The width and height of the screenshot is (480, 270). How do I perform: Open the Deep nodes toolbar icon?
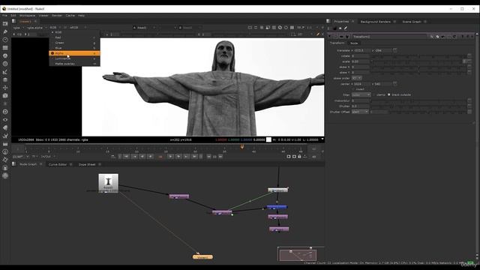pos(5,112)
